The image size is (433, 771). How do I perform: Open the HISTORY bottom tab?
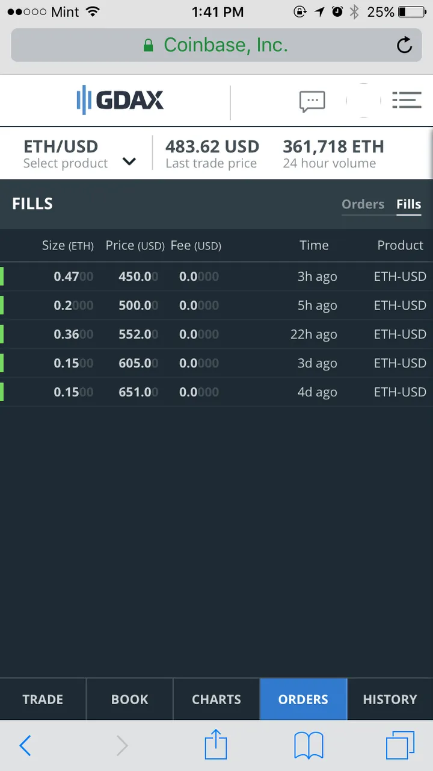click(x=390, y=699)
